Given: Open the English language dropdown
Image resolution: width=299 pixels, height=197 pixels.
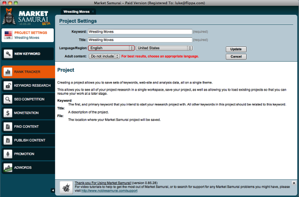Looking at the screenshot, I should click(x=111, y=48).
